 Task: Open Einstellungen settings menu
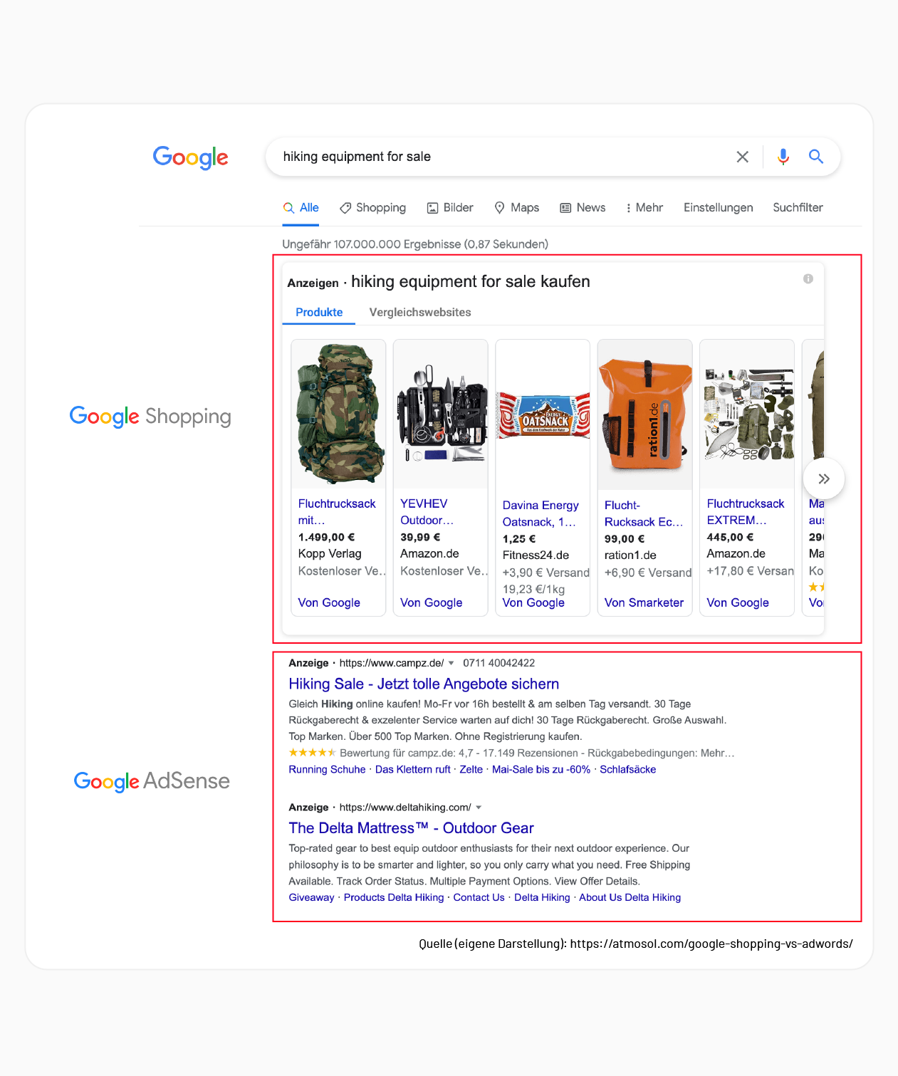tap(718, 208)
